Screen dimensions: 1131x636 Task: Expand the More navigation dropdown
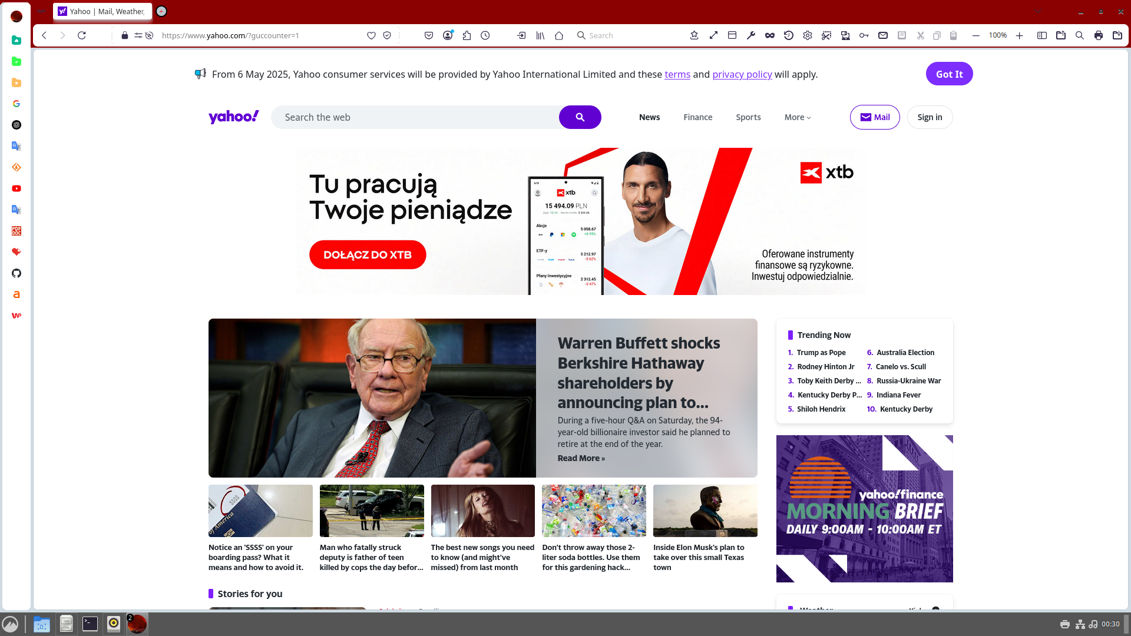tap(798, 117)
